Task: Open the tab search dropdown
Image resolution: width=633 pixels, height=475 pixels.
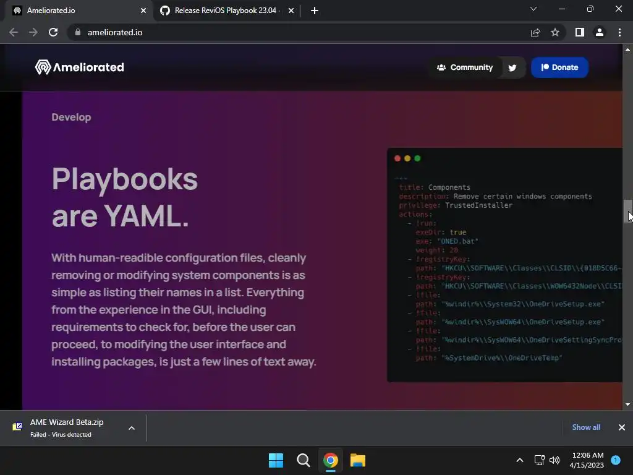Action: (533, 9)
